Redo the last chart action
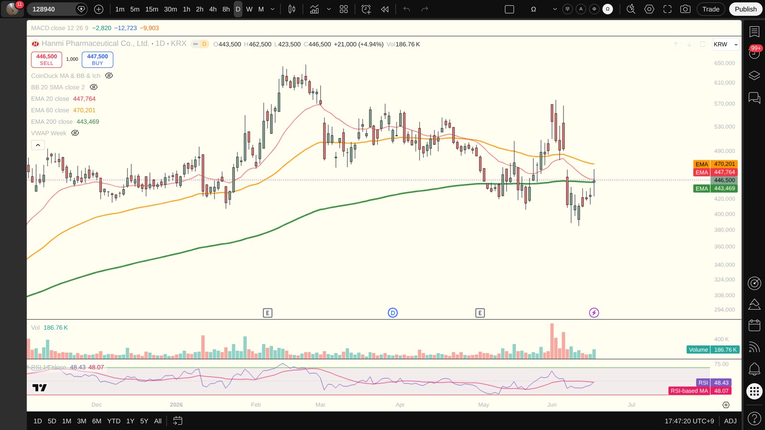Viewport: 765px width, 430px height. 425,9
